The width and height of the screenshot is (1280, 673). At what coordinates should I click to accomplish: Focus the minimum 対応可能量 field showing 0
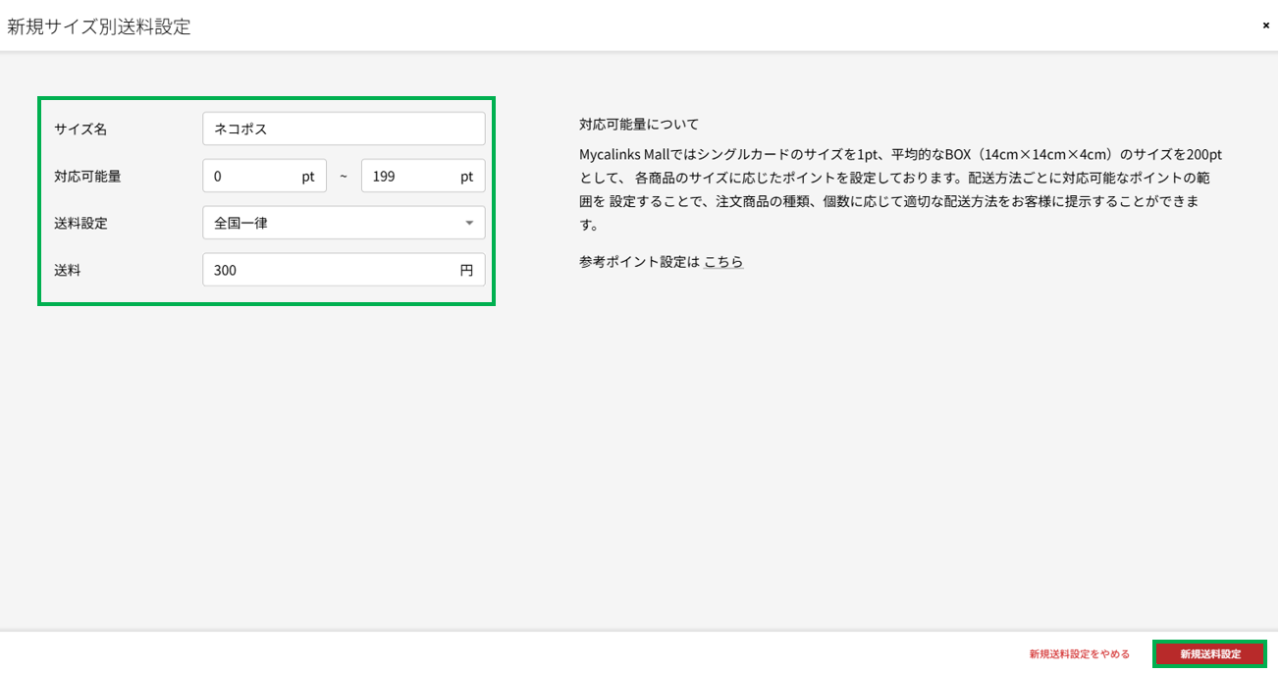[x=253, y=177]
